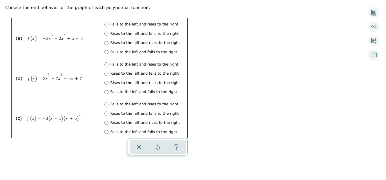Click the eyeglasses accessibility icon
This screenshot has width=386, height=180.
(374, 27)
